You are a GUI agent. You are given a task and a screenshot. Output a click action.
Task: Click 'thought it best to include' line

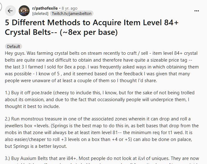coord(32,106)
